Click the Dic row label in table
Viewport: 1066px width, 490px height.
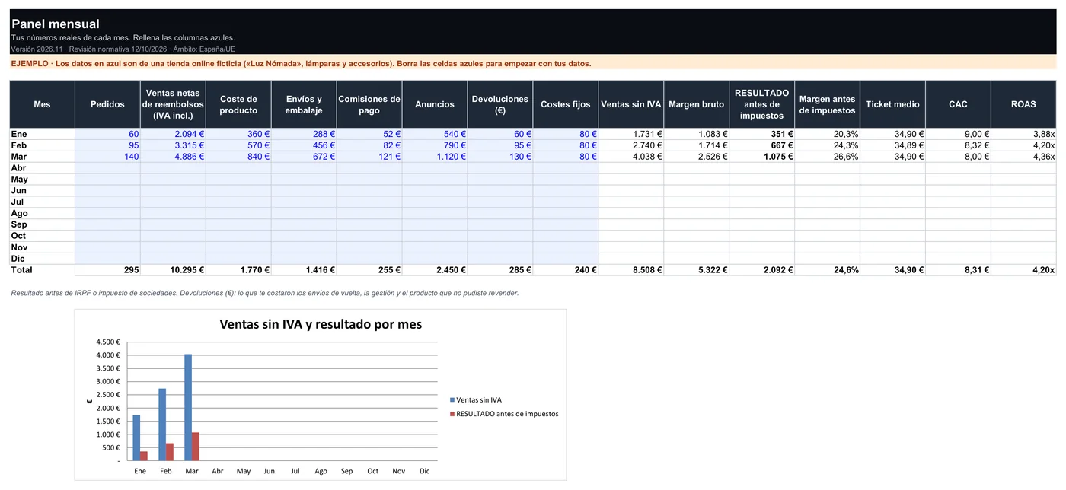(x=43, y=259)
